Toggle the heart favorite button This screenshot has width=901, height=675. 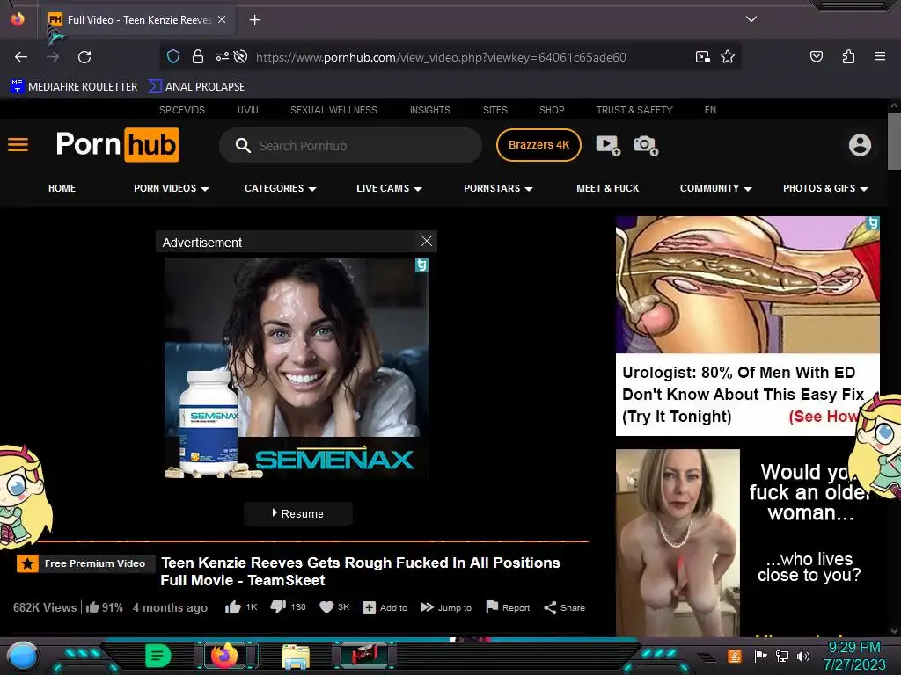[326, 607]
